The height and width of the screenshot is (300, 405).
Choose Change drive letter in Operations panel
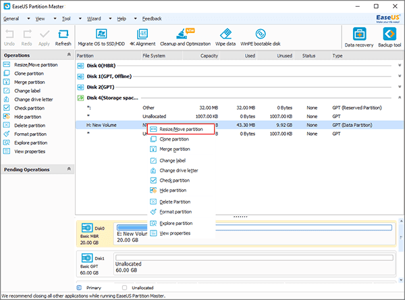pos(28,99)
